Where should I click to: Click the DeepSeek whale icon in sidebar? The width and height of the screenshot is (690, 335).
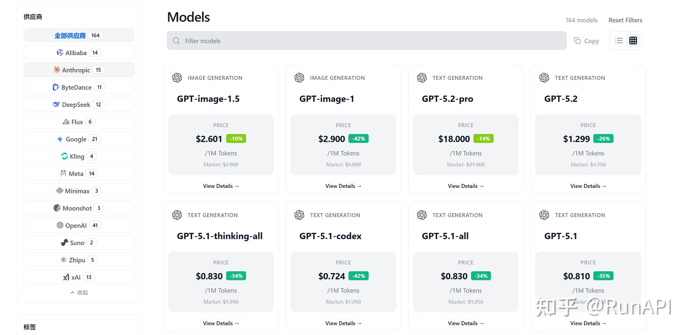[56, 105]
